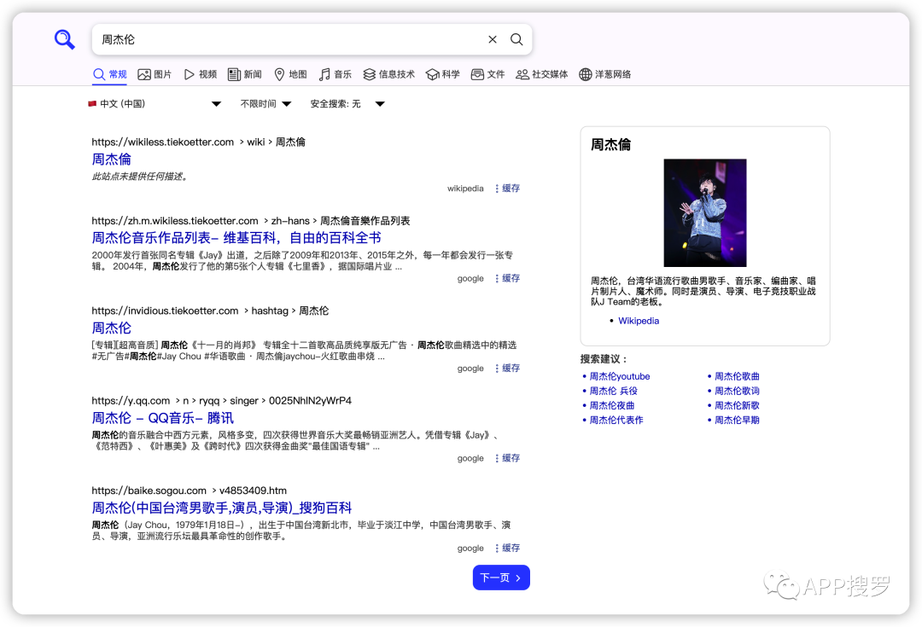Clear the search query with X icon
Viewport: 922px width, 627px height.
click(x=493, y=39)
